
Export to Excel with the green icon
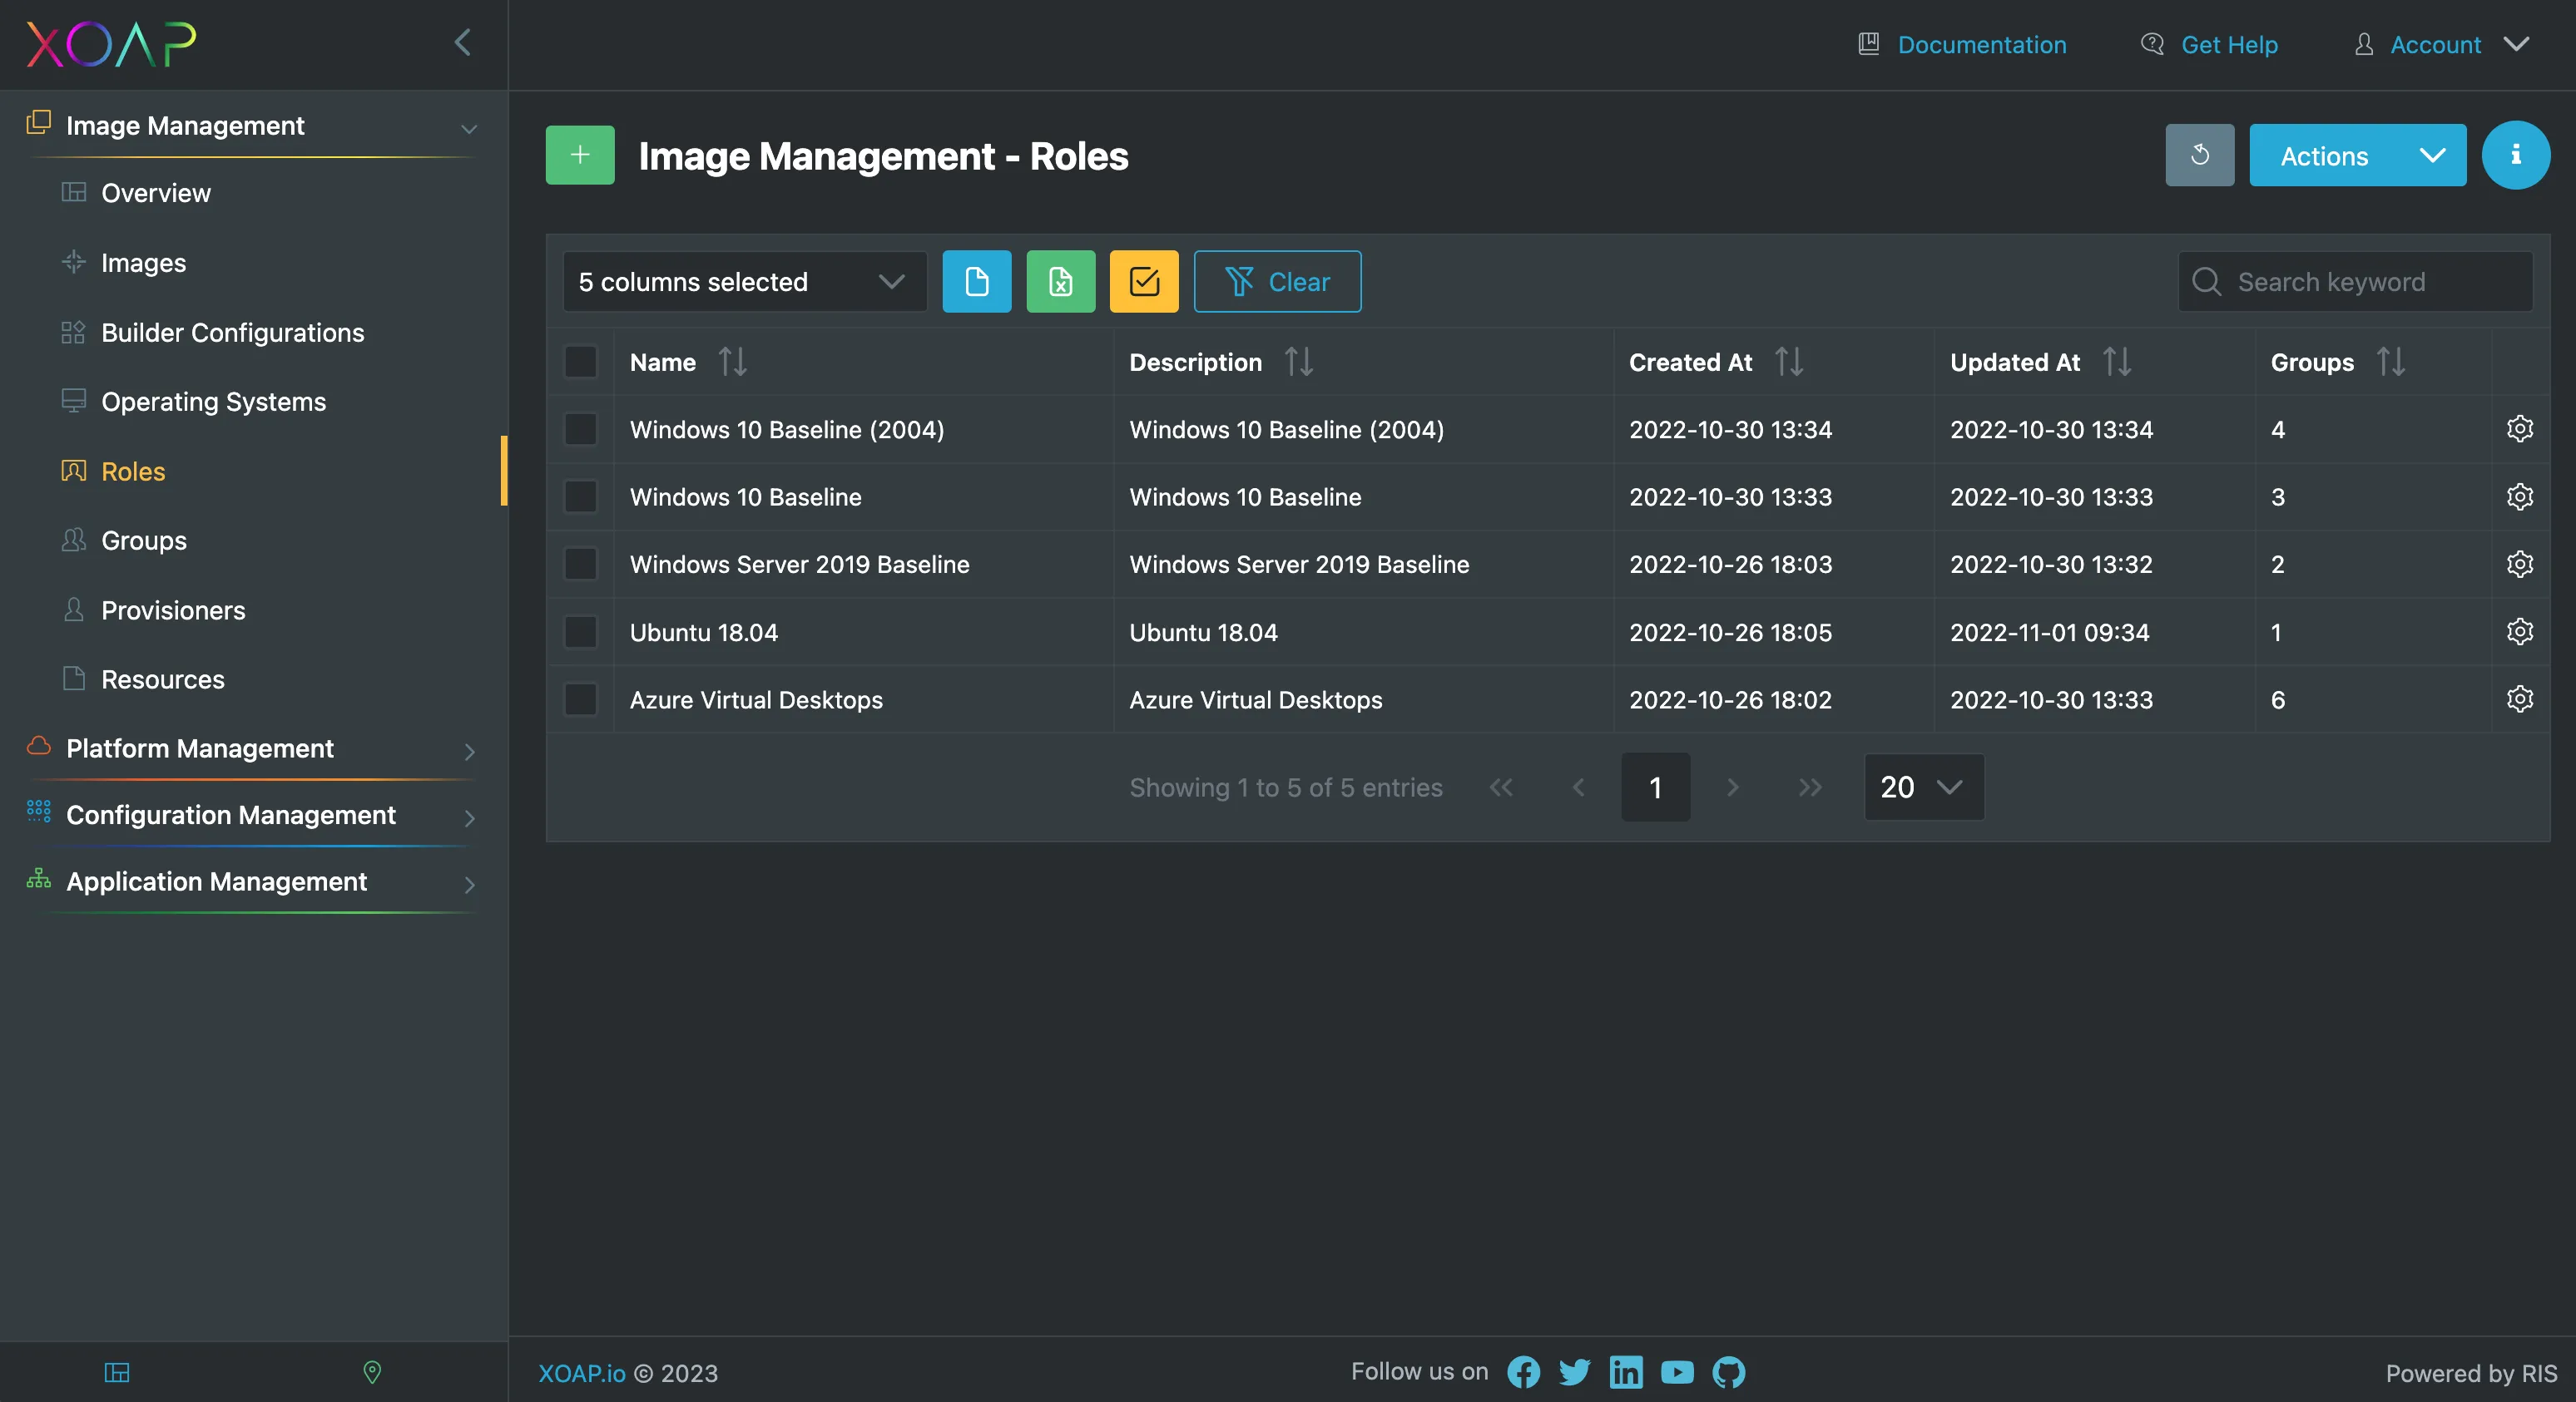tap(1060, 282)
